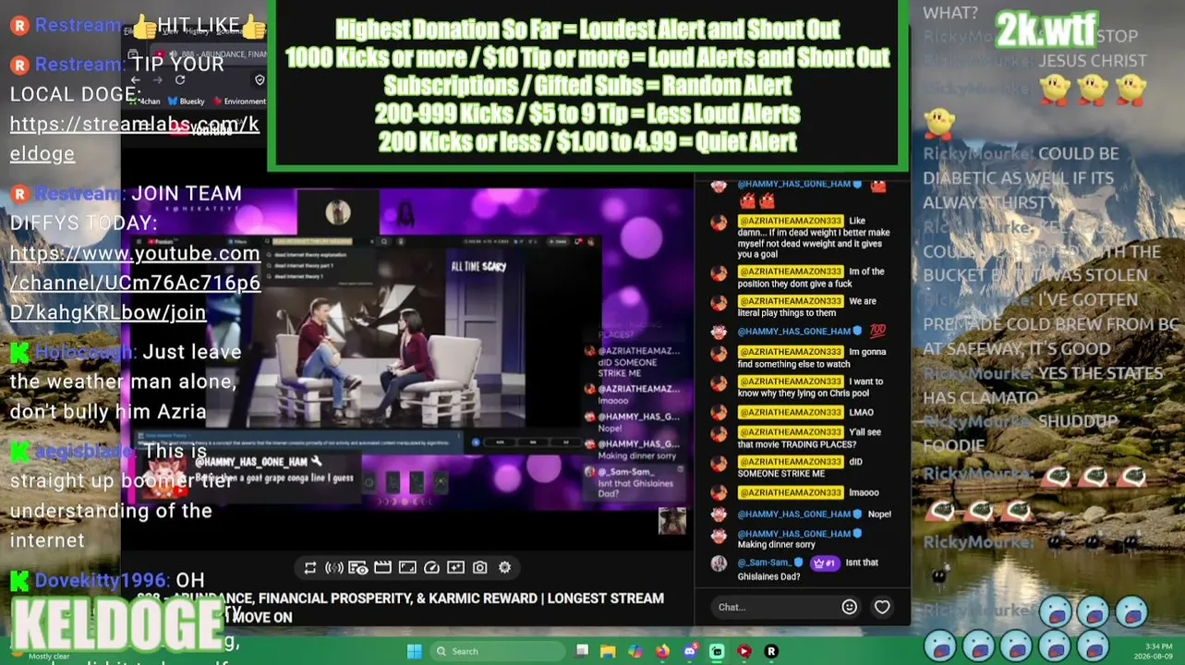Click the #1 crown badge next to Sam-Sam
Viewport: 1185px width, 665px height.
[824, 562]
